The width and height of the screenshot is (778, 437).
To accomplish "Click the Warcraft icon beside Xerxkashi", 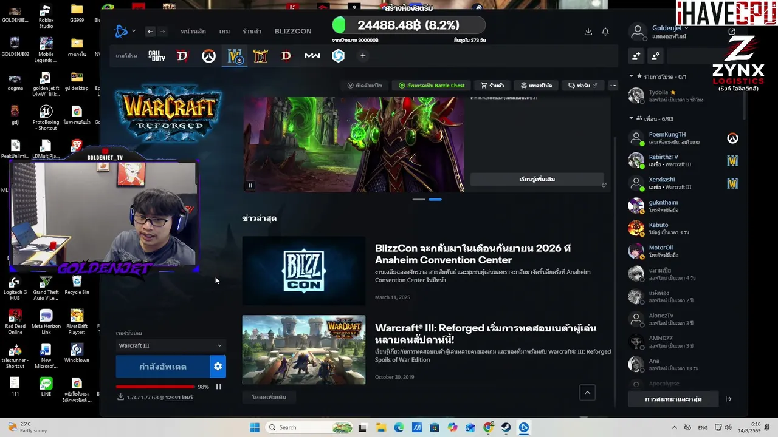I will tap(732, 183).
